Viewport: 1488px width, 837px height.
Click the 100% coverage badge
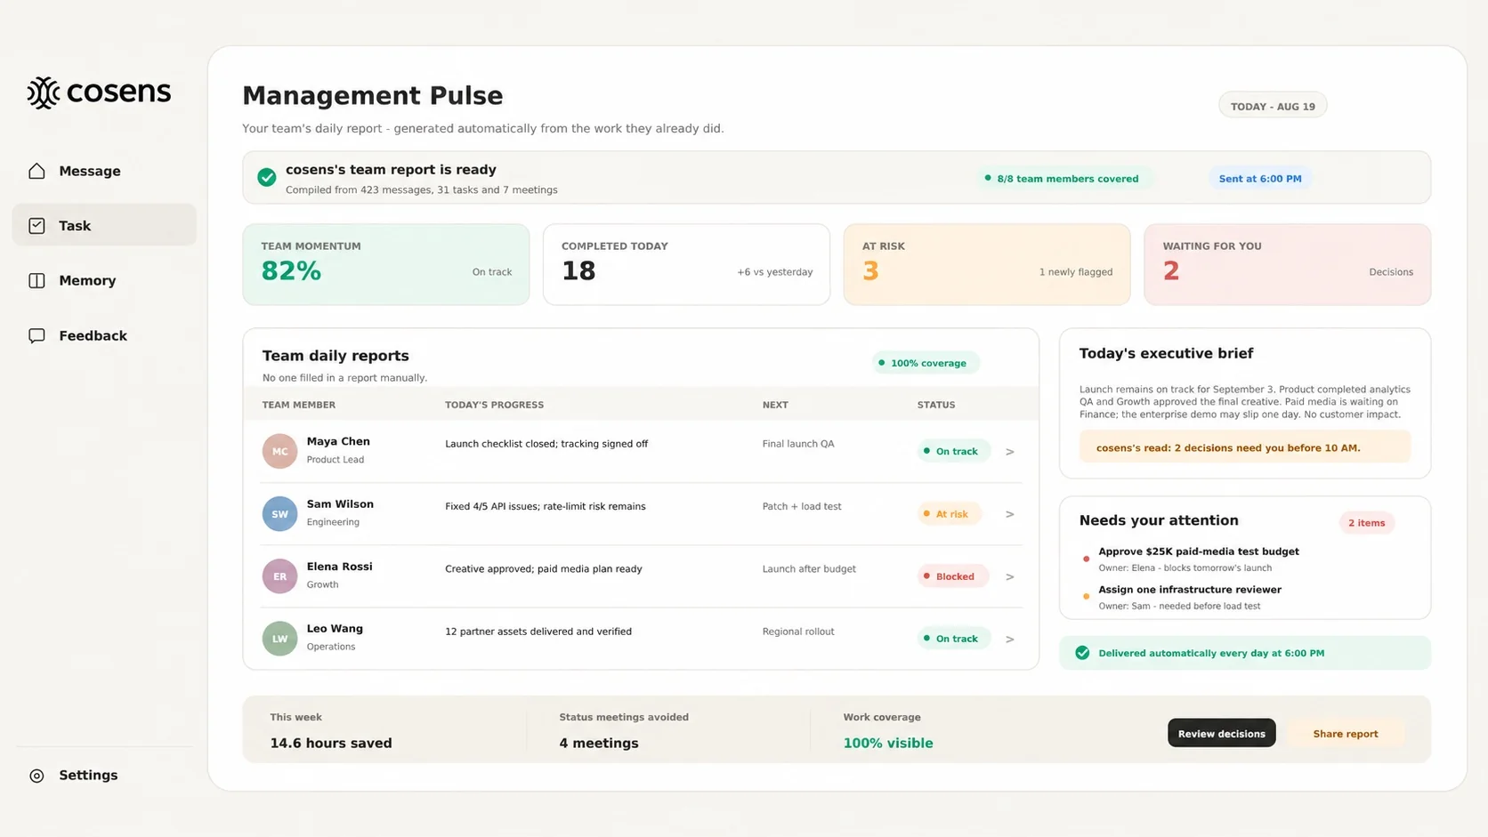(925, 363)
